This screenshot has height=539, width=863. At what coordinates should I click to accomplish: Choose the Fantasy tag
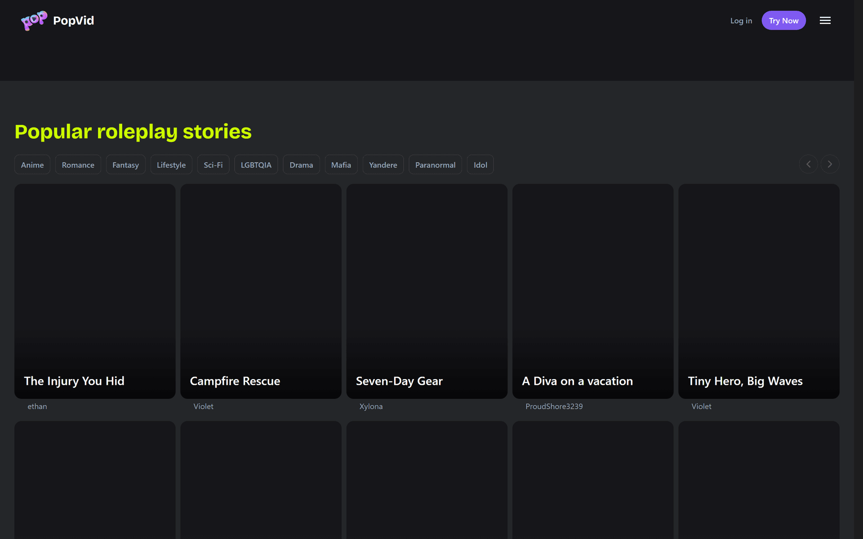tap(125, 165)
